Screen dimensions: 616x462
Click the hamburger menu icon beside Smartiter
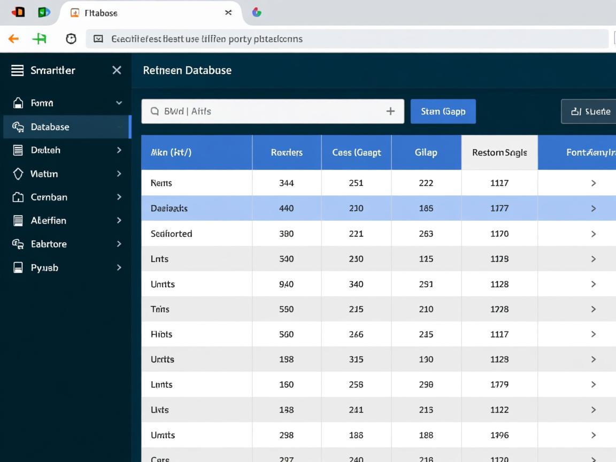click(x=17, y=71)
